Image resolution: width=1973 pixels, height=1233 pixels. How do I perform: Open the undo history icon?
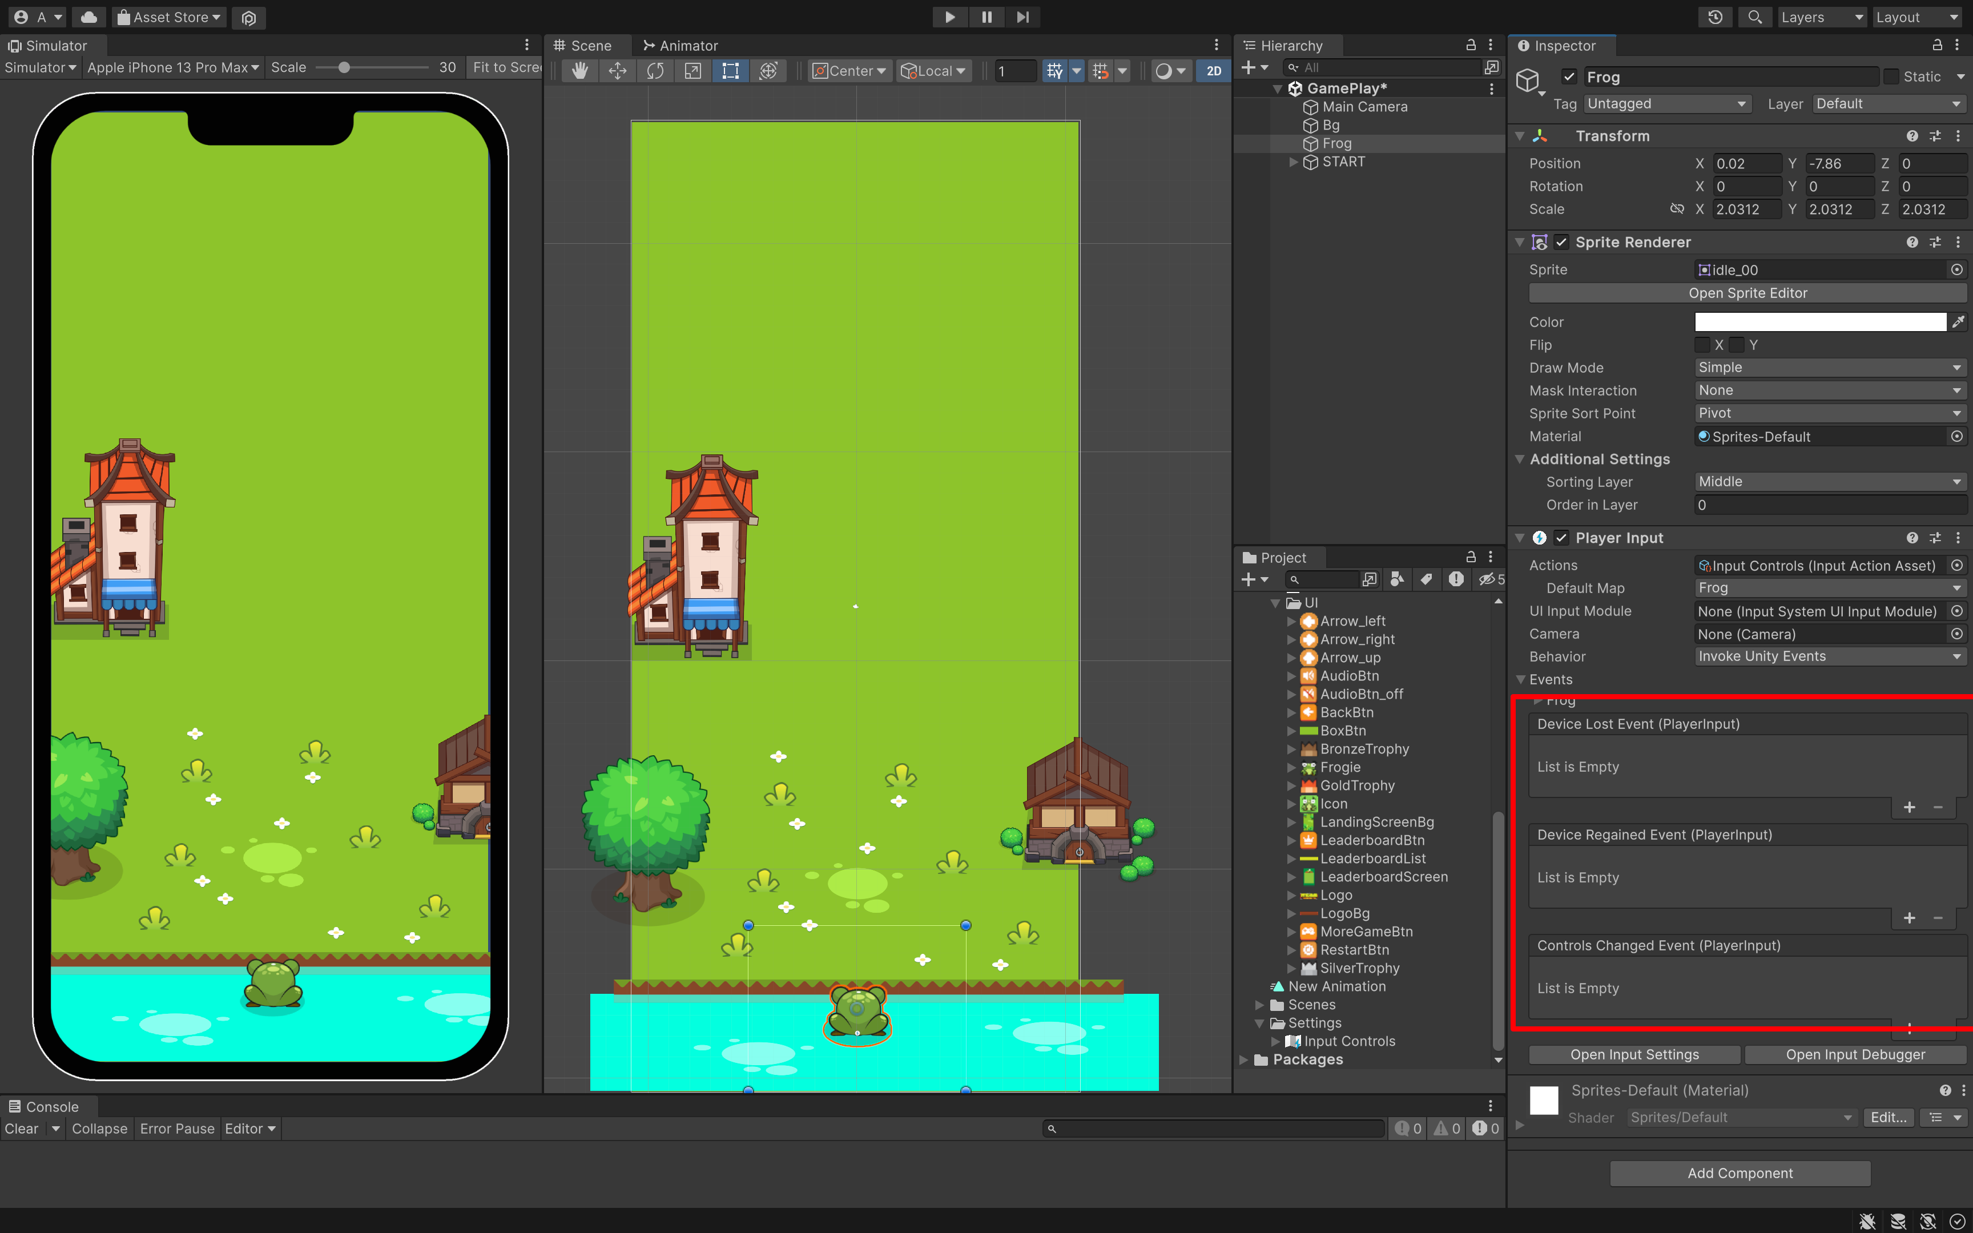coord(1716,17)
